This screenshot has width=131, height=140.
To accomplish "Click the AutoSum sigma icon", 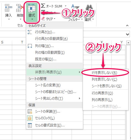I will 43,6.
